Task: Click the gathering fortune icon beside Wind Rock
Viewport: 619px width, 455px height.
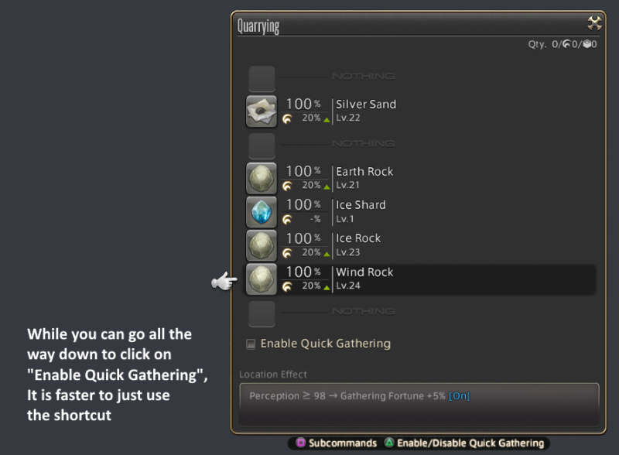Action: coord(287,286)
